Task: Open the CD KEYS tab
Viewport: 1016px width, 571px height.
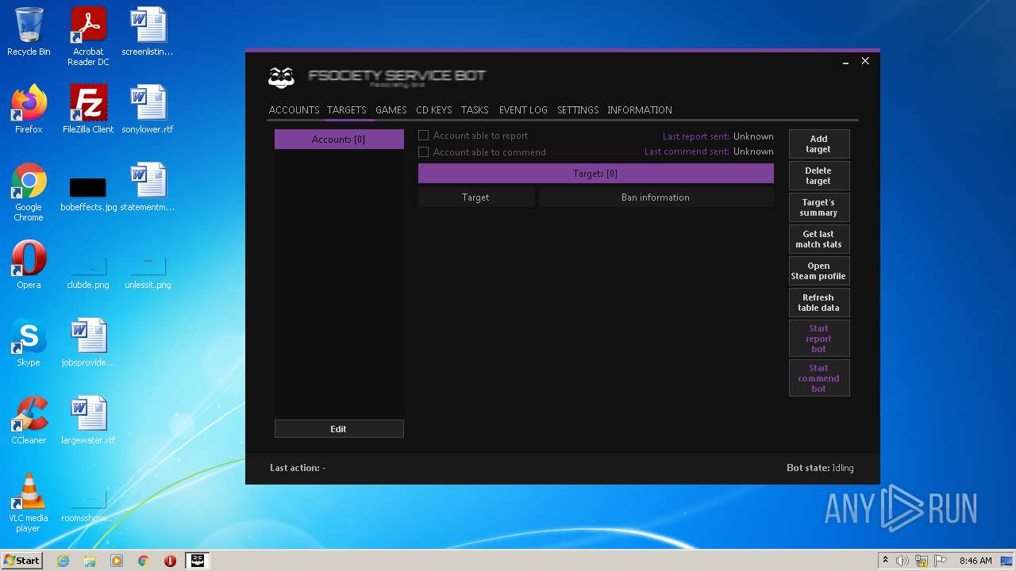Action: coord(434,110)
